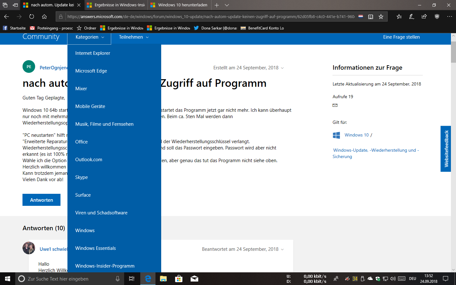The image size is (456, 285).
Task: Switch to Windows 10 herunterladen tab
Action: pyautogui.click(x=179, y=5)
